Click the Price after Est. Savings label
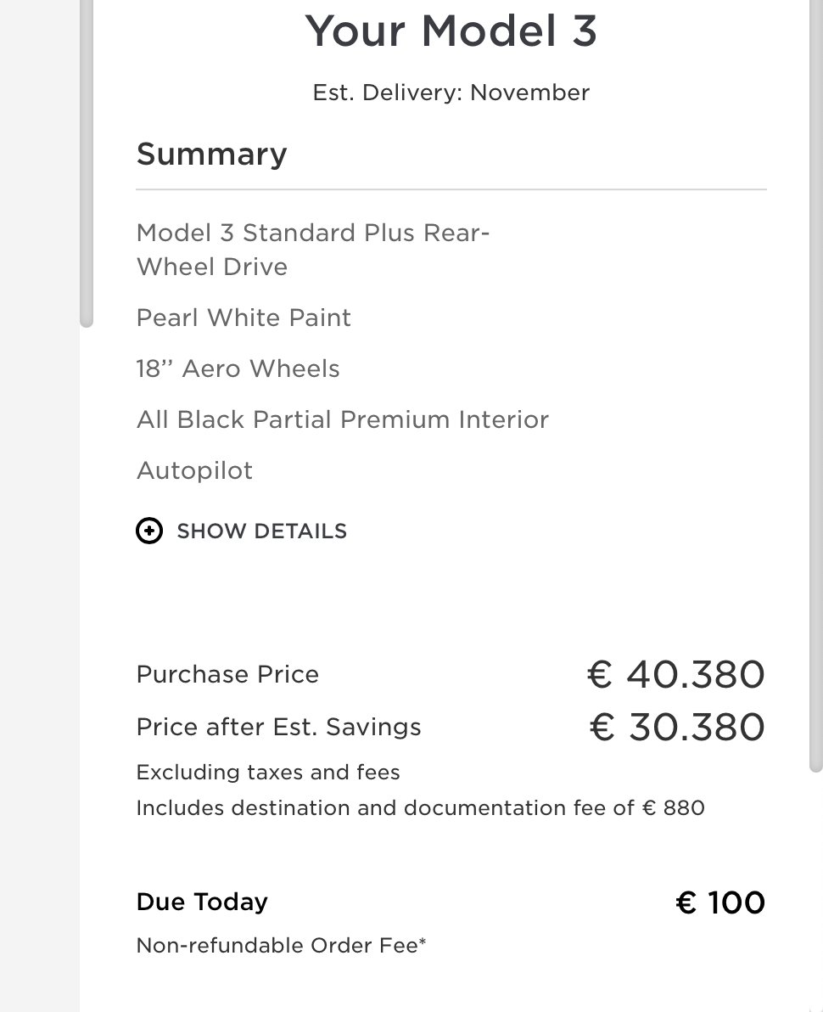Screen dimensions: 823x1012 pos(278,727)
